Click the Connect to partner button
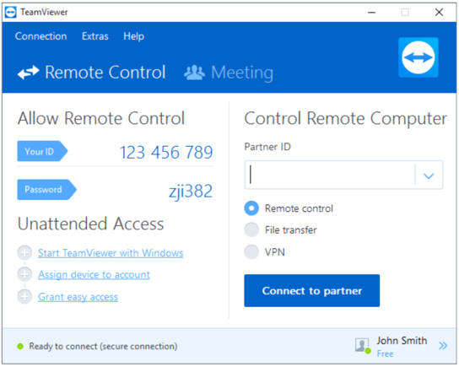This screenshot has width=459, height=367. coord(311,290)
